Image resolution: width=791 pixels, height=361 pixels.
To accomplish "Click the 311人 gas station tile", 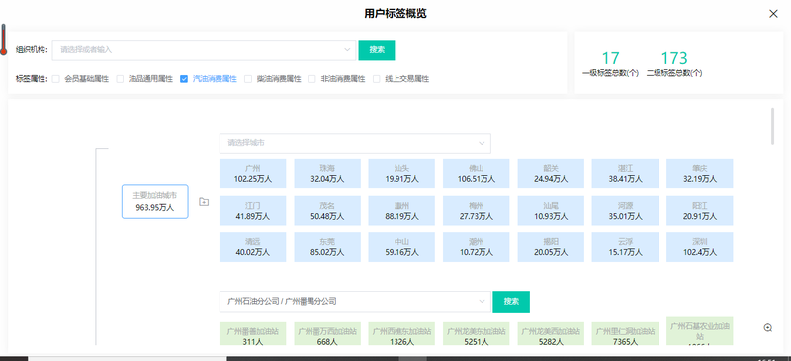I will point(253,334).
